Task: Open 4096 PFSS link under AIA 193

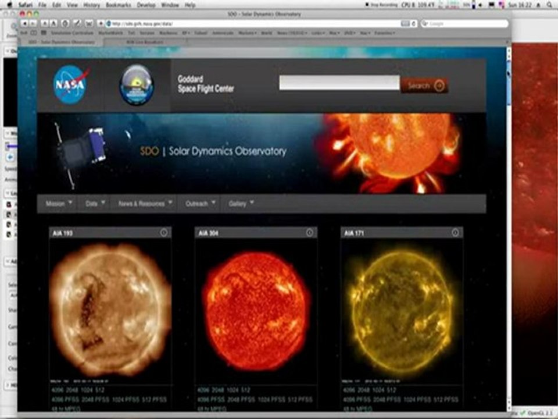Action: [x=65, y=400]
